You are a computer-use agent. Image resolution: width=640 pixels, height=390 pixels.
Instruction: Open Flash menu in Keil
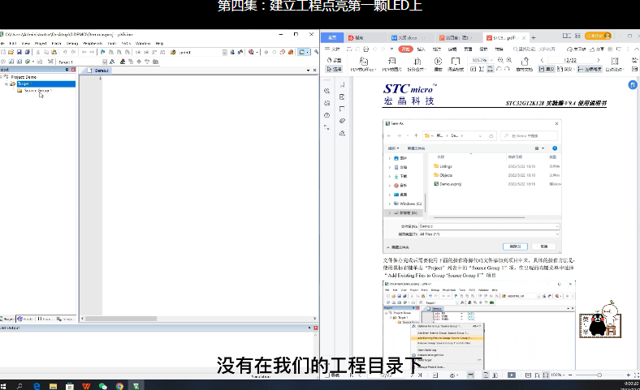click(x=56, y=43)
